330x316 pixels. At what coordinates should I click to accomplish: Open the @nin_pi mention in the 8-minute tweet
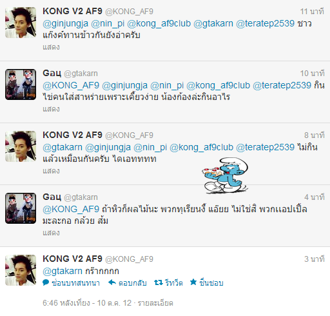[x=150, y=148]
